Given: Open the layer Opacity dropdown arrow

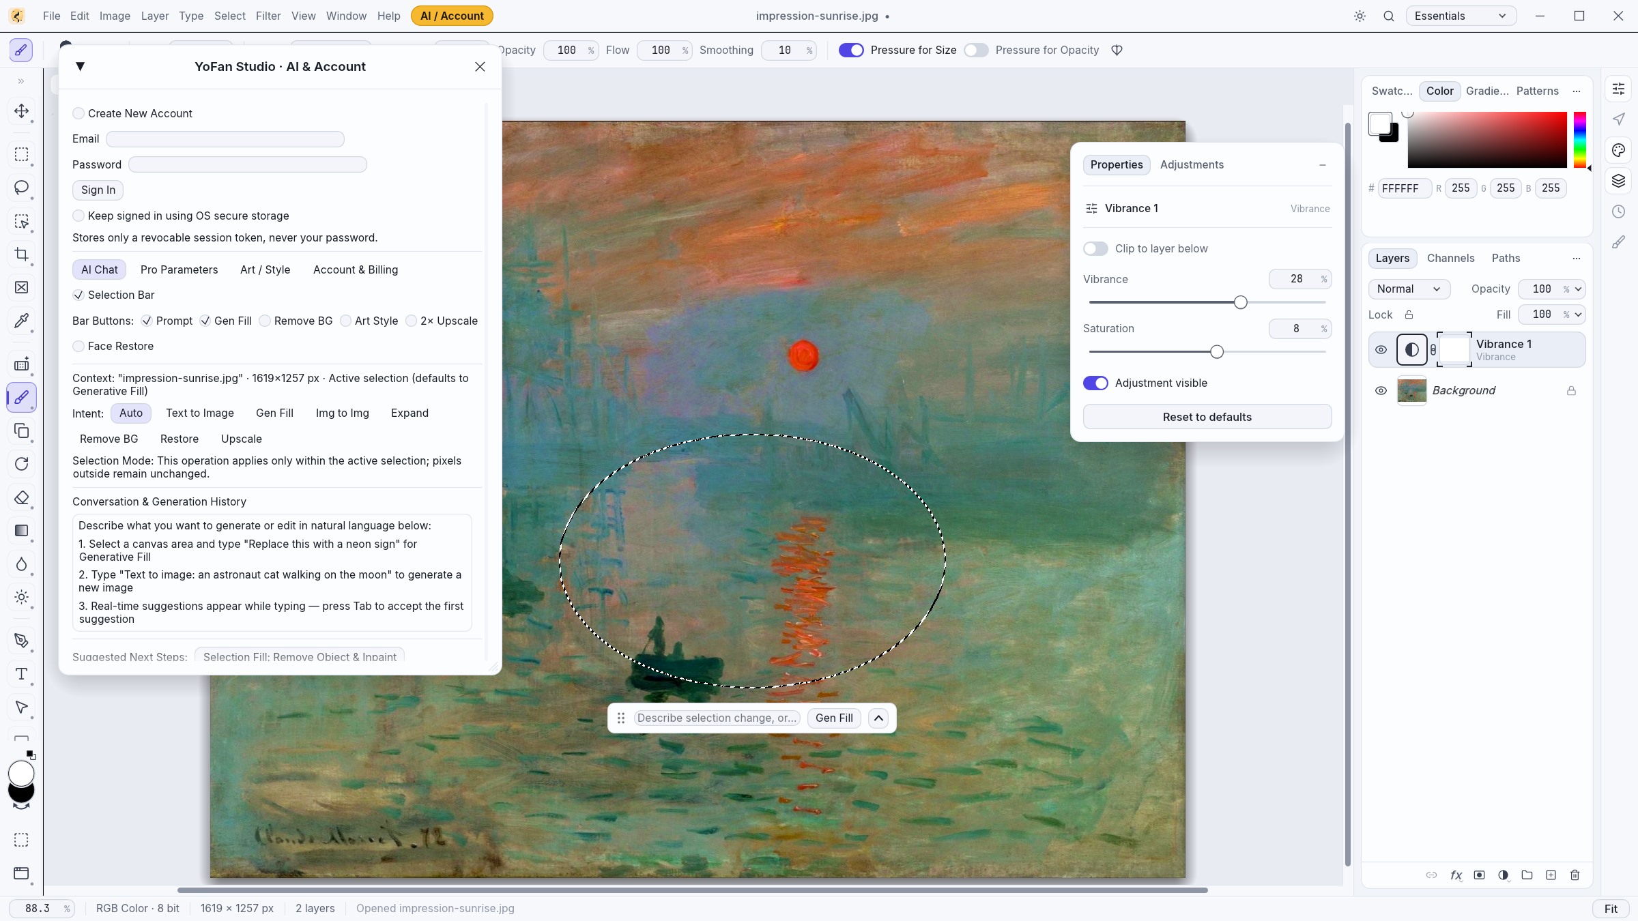Looking at the screenshot, I should point(1578,289).
